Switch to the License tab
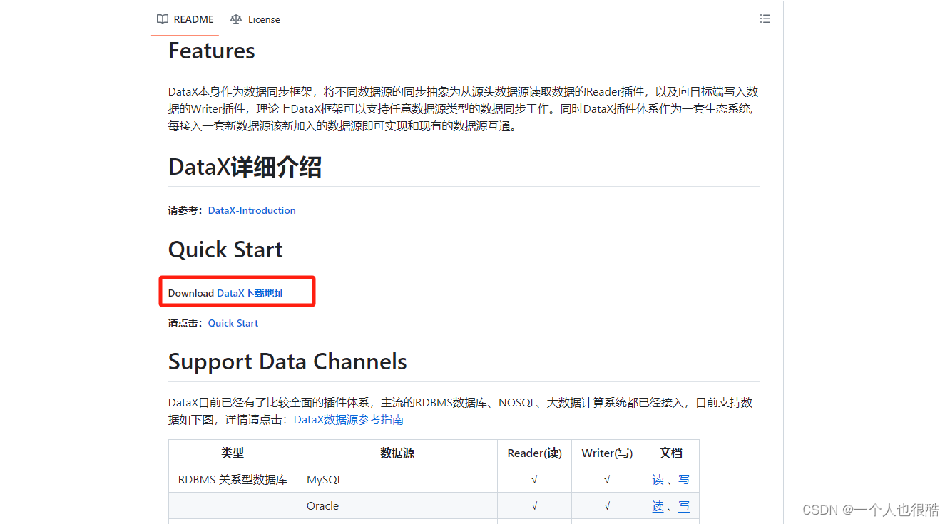The width and height of the screenshot is (950, 524). tap(255, 19)
